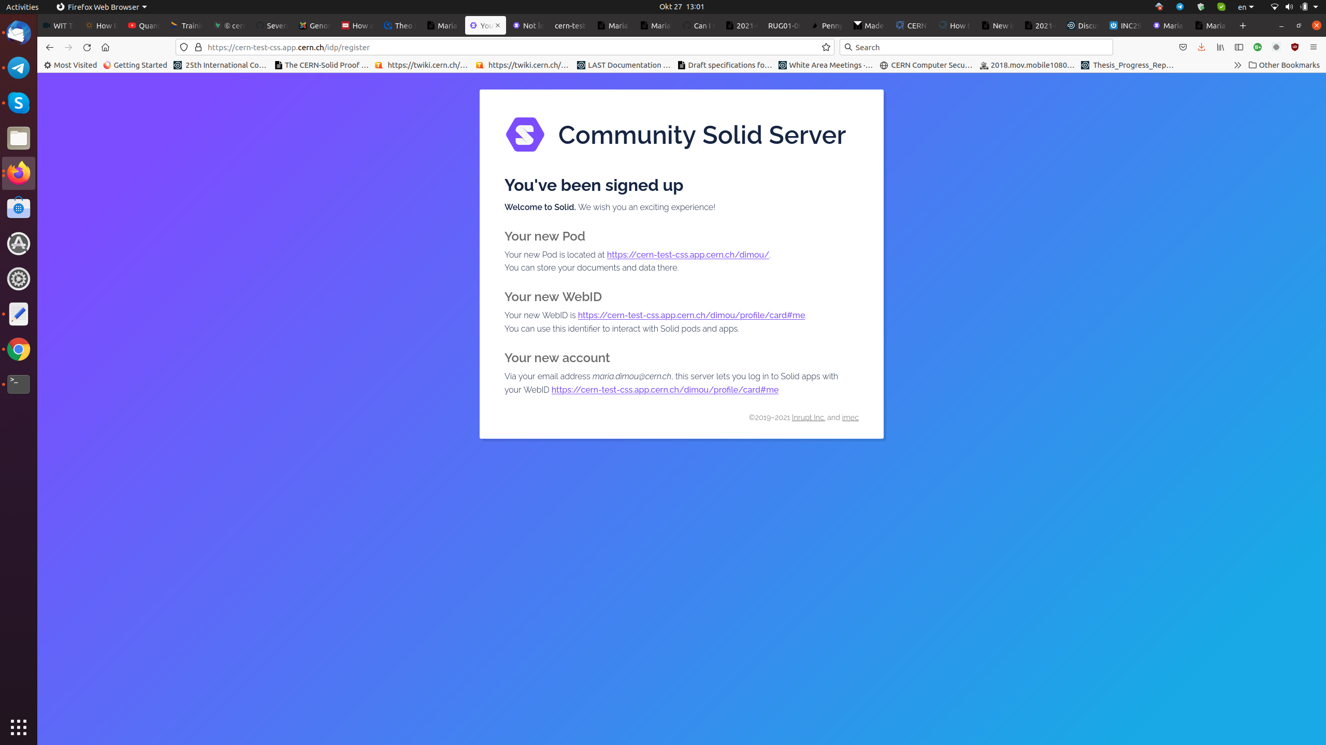Screen dimensions: 1326x745
Task: Show more bookmarks chevron
Action: (1237, 65)
